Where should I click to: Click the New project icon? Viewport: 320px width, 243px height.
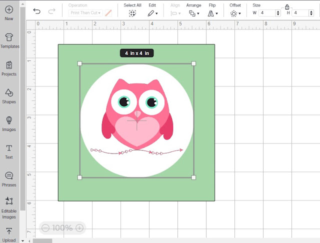[9, 9]
